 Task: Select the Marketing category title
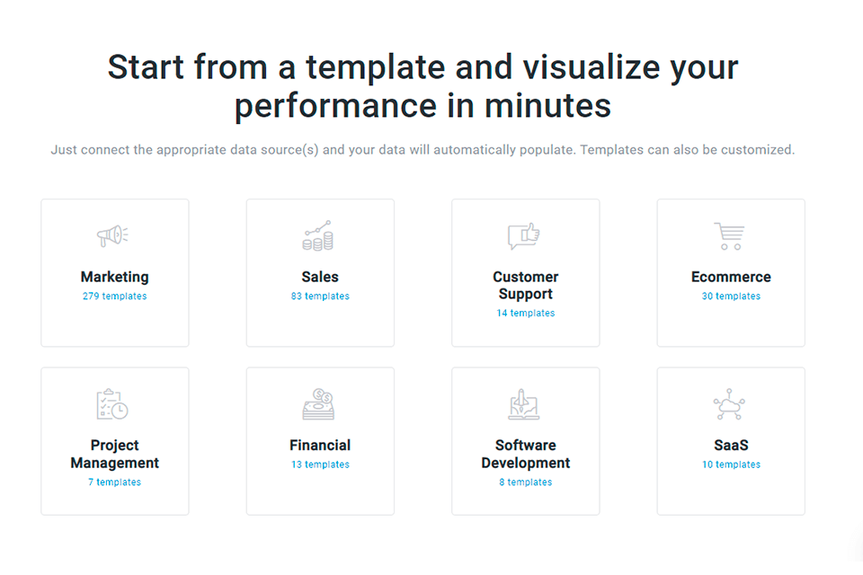click(x=114, y=277)
